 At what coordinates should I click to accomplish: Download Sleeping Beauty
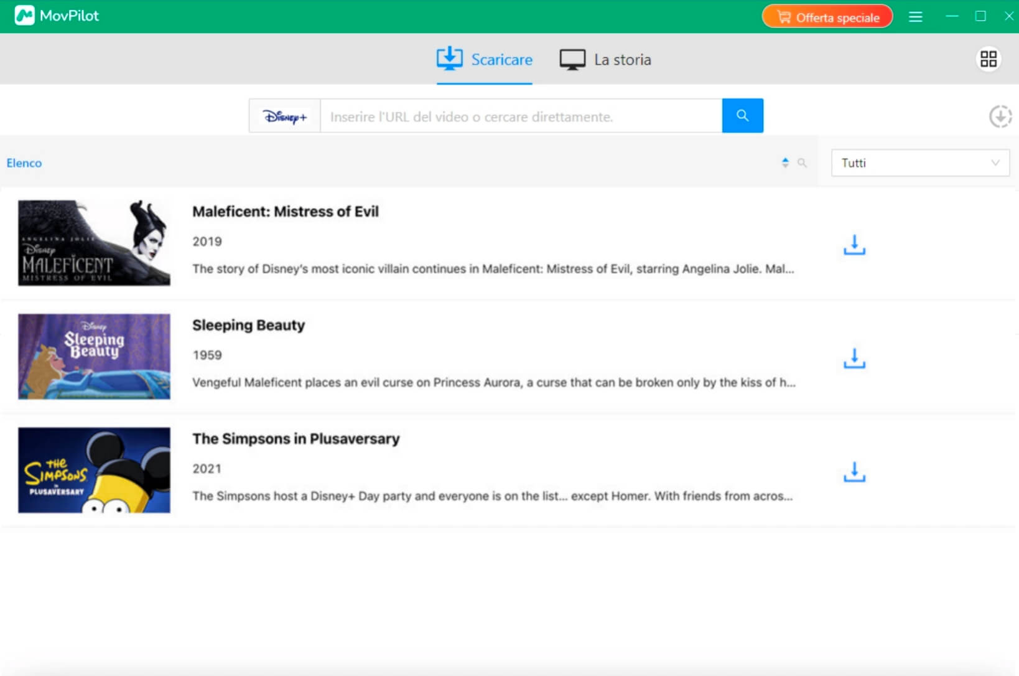[854, 359]
